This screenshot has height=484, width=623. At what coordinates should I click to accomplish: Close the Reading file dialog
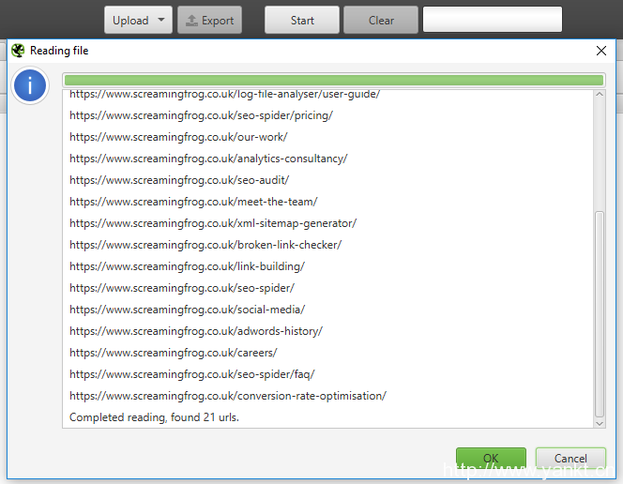601,51
